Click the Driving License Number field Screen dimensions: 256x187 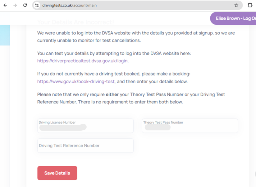pyautogui.click(x=85, y=126)
